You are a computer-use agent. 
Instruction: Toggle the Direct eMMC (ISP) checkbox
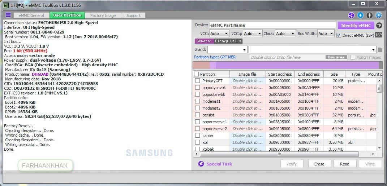339,35
